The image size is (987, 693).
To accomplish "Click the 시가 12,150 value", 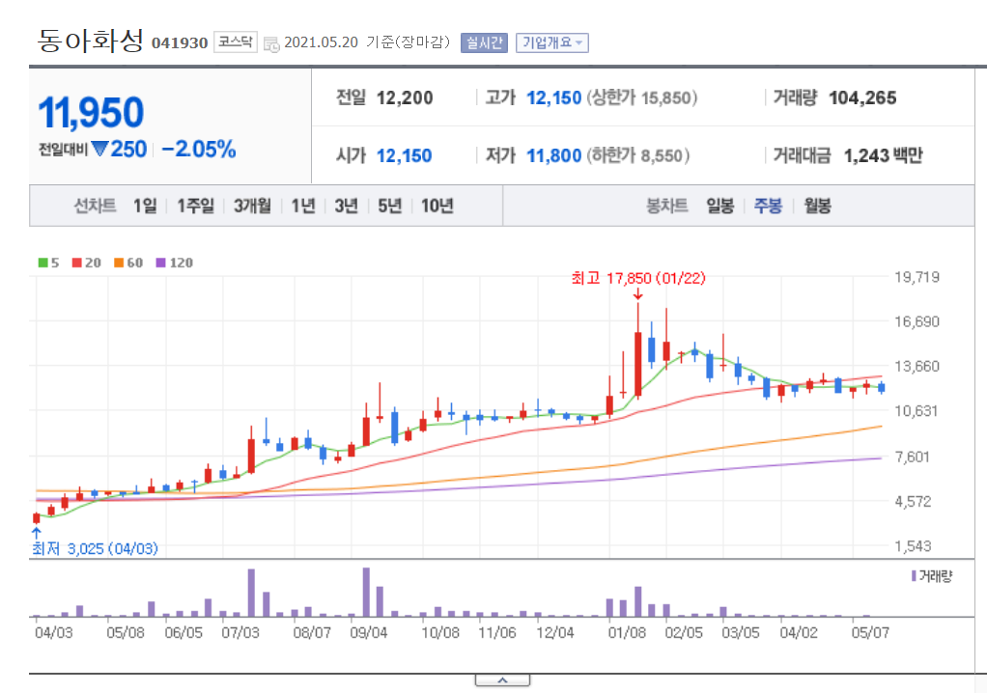I will [404, 155].
